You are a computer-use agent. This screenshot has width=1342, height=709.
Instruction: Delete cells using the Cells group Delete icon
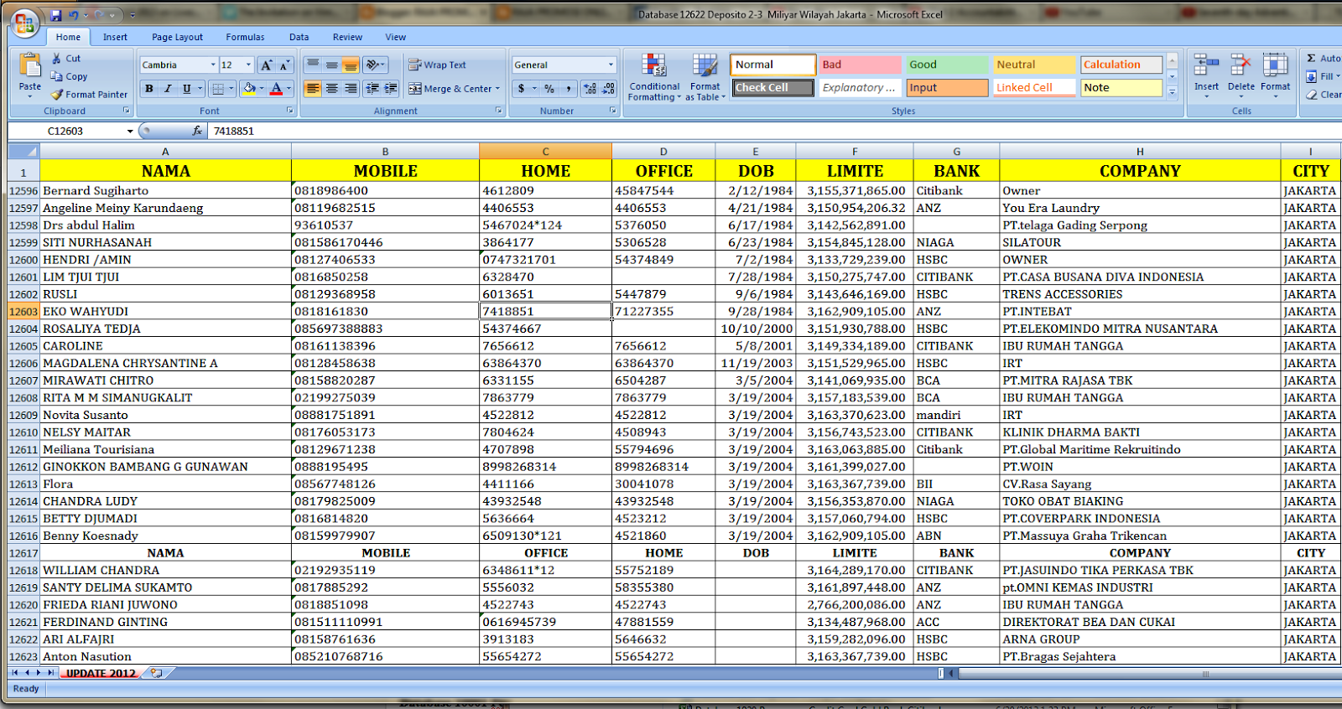(x=1241, y=65)
